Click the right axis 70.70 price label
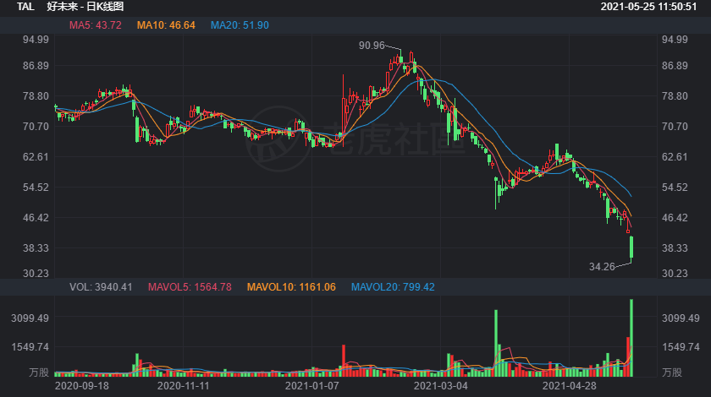 point(675,127)
